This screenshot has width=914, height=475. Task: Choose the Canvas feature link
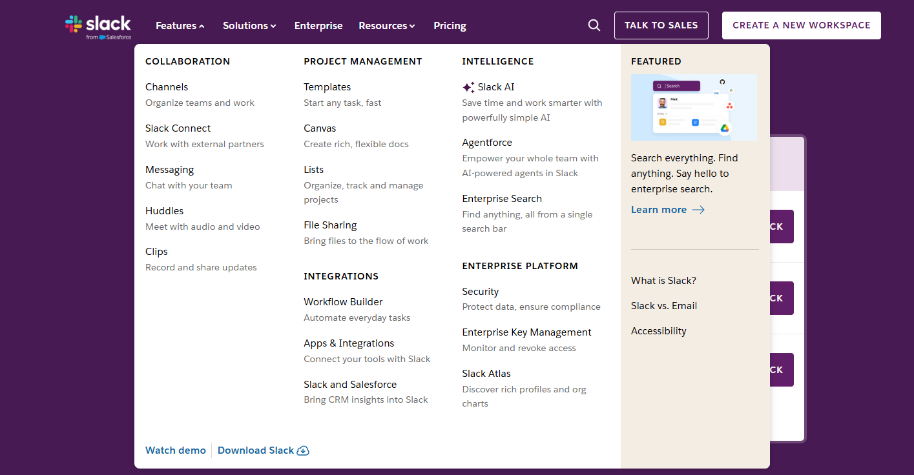[320, 128]
